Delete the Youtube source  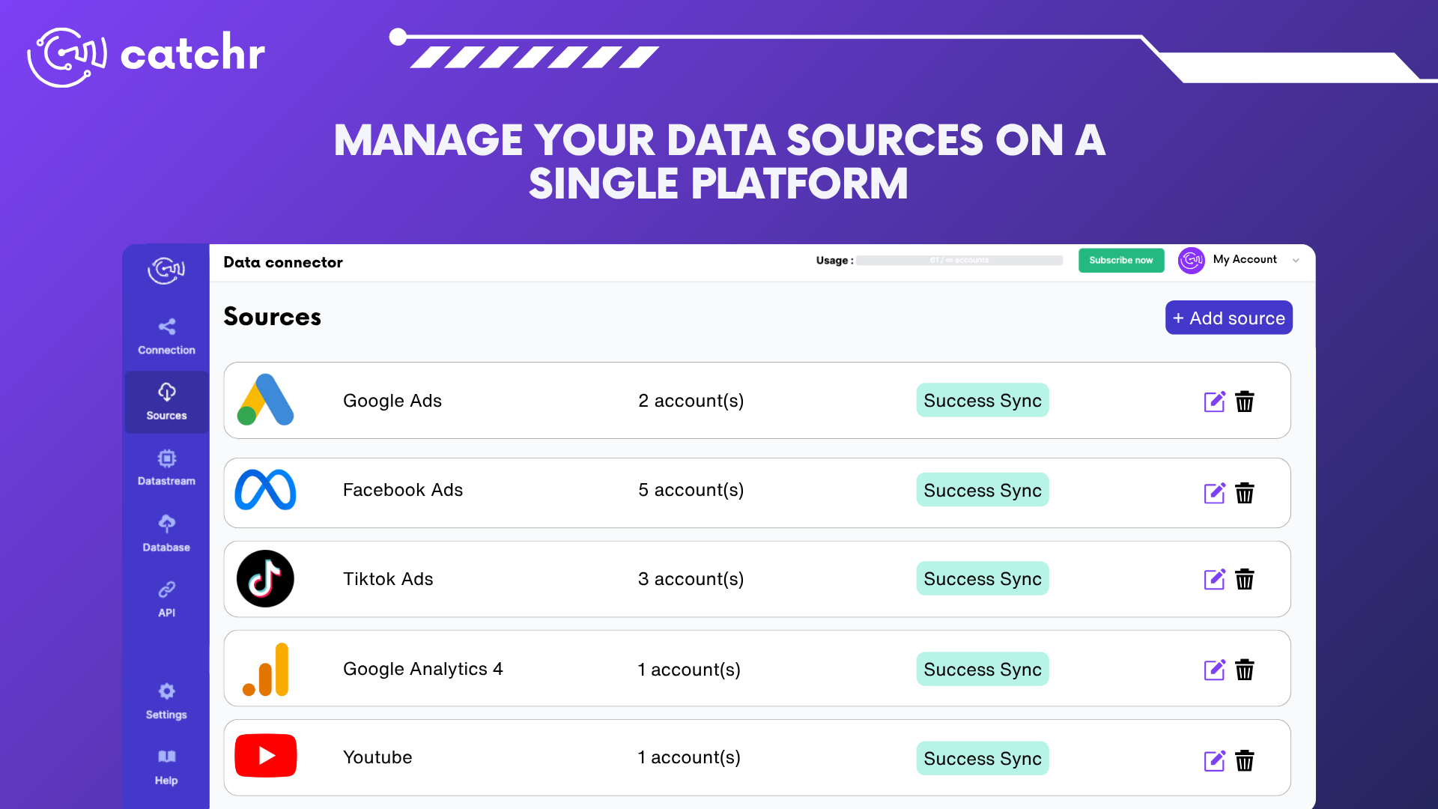click(1245, 760)
